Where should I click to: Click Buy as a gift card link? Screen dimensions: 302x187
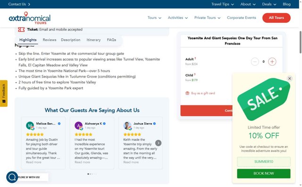(x=203, y=93)
